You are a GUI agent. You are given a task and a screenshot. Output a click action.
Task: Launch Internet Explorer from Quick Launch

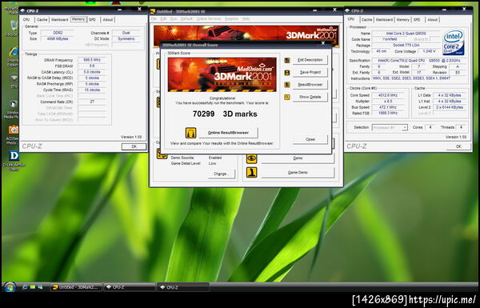click(x=25, y=287)
